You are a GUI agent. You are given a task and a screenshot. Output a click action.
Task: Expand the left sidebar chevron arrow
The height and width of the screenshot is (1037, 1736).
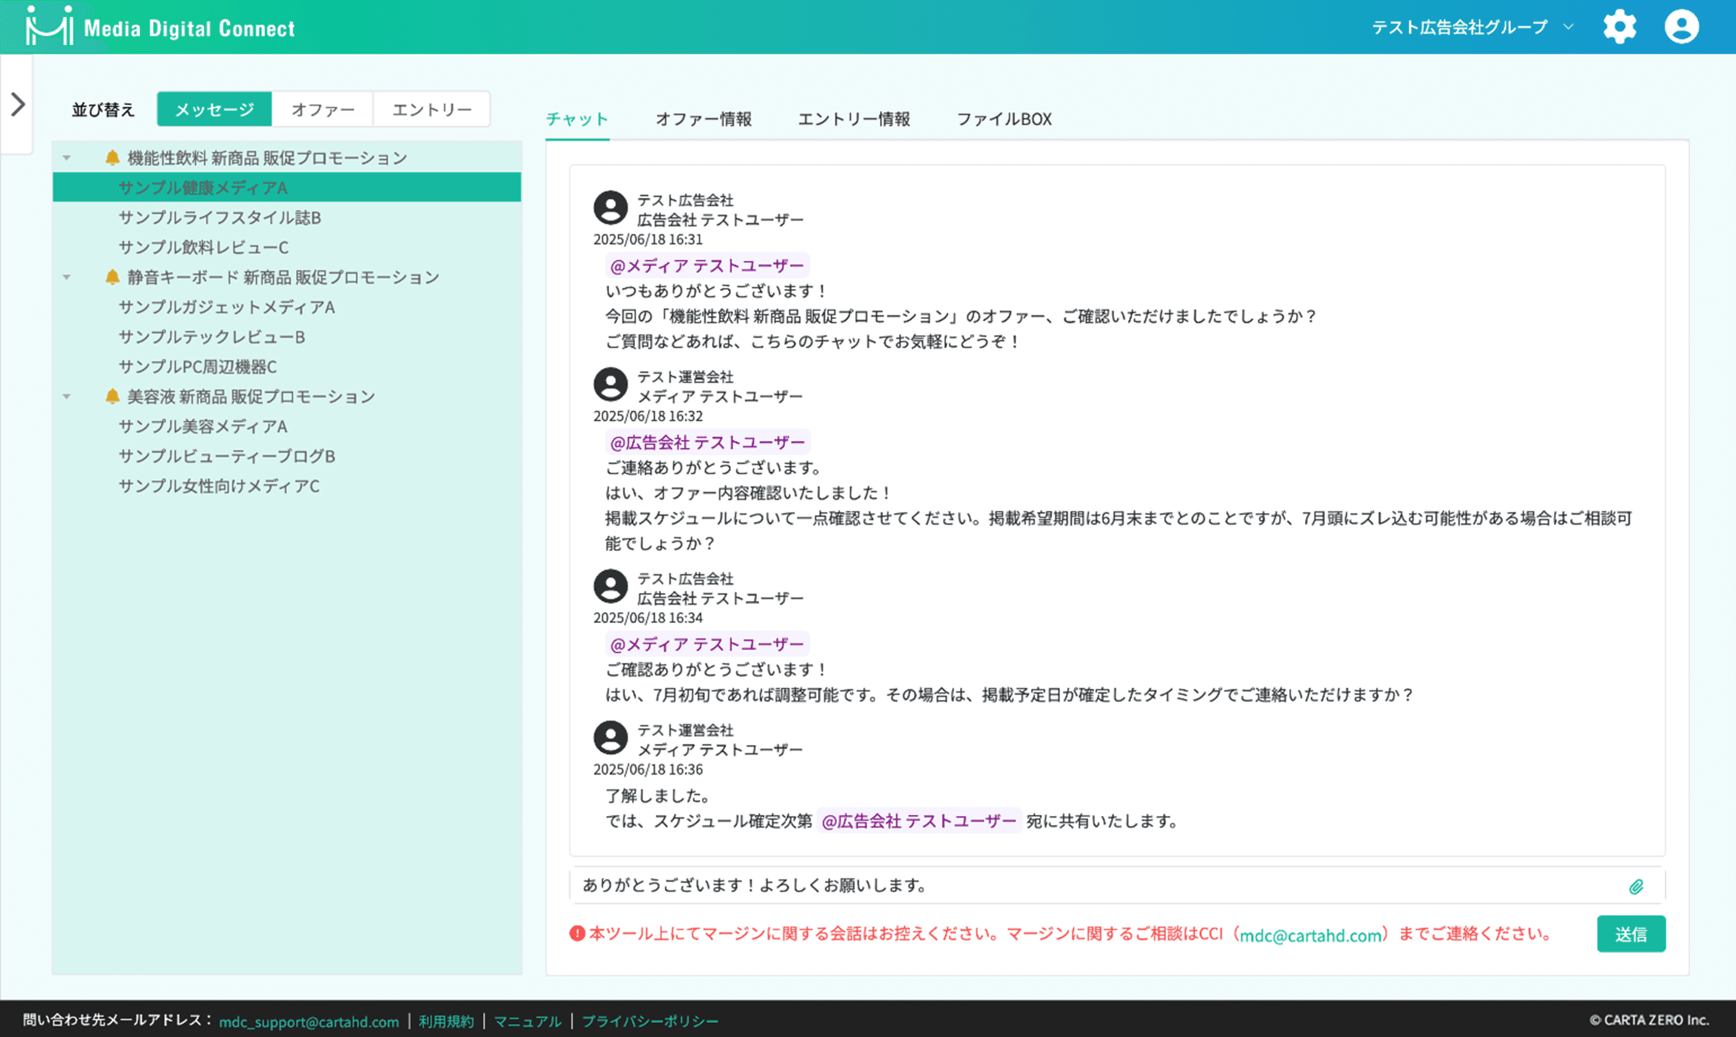coord(17,105)
